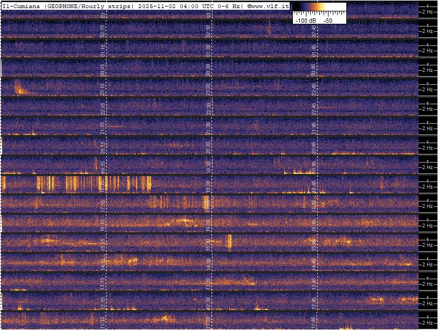Viewport: 438px width, 330px height.
Task: Click the bright burst beside the 15:30 marker
Action: pyautogui.click(x=229, y=241)
